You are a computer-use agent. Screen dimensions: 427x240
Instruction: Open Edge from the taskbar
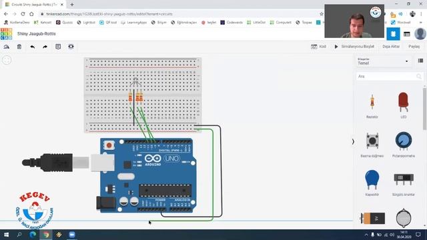[33, 235]
